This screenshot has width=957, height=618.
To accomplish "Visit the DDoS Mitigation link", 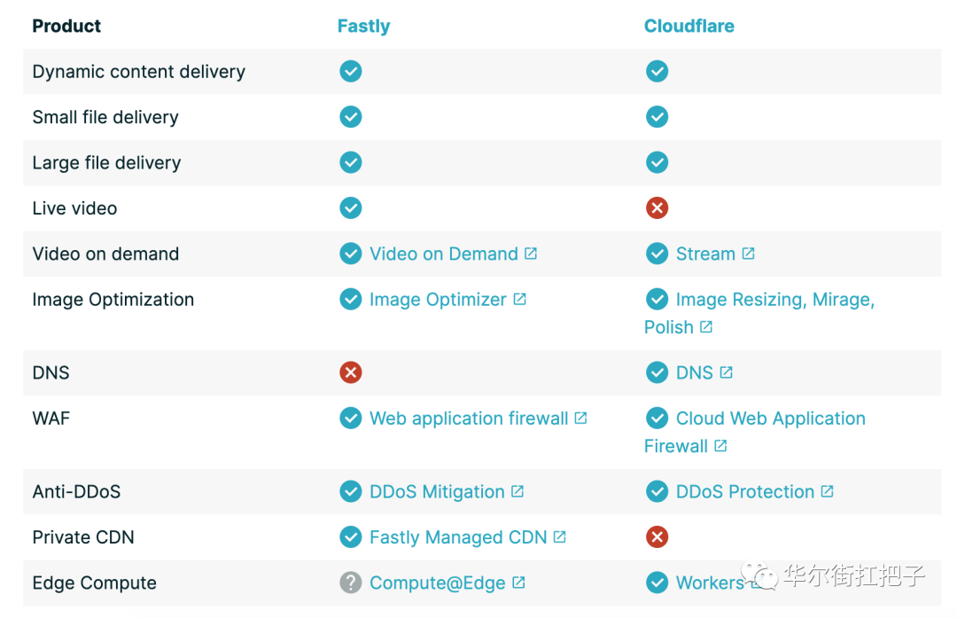I will coord(437,491).
